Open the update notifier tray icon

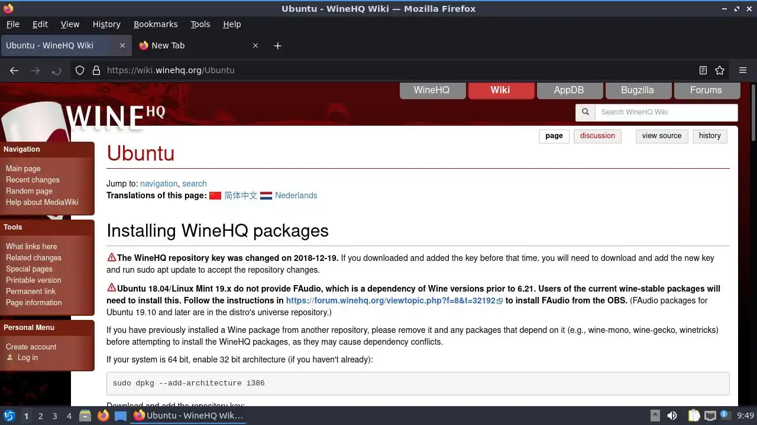[725, 416]
